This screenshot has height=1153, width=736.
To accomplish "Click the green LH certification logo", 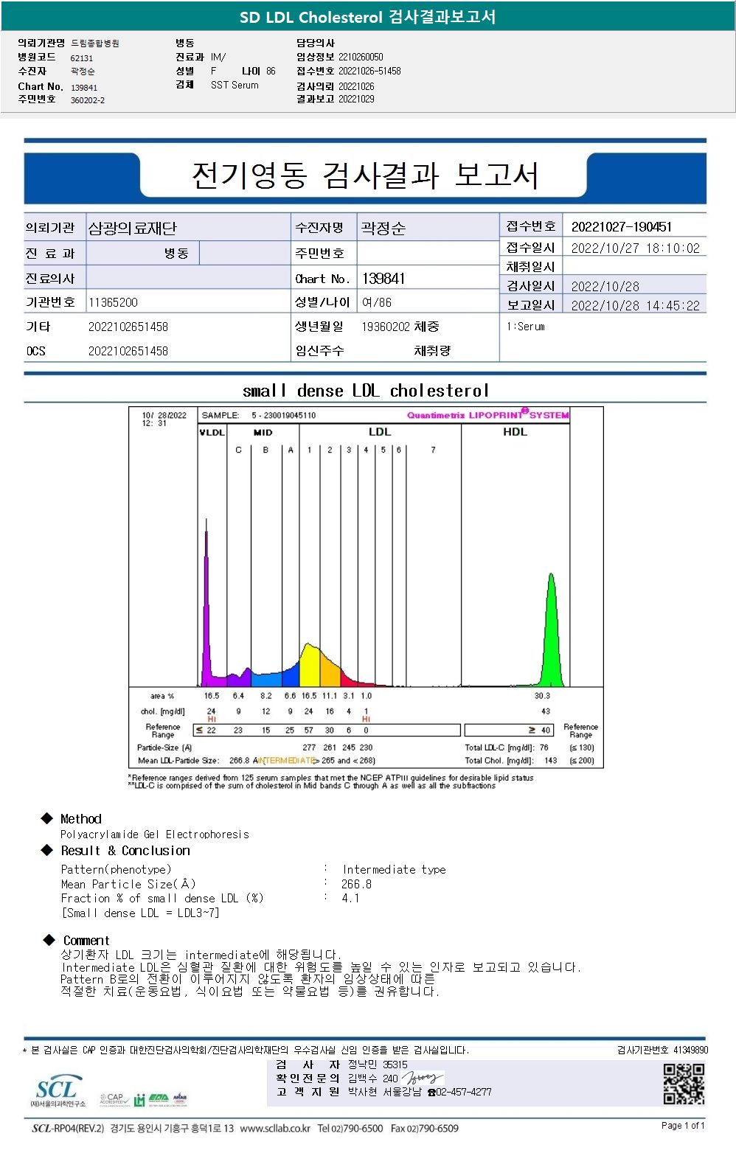I will click(x=139, y=1099).
